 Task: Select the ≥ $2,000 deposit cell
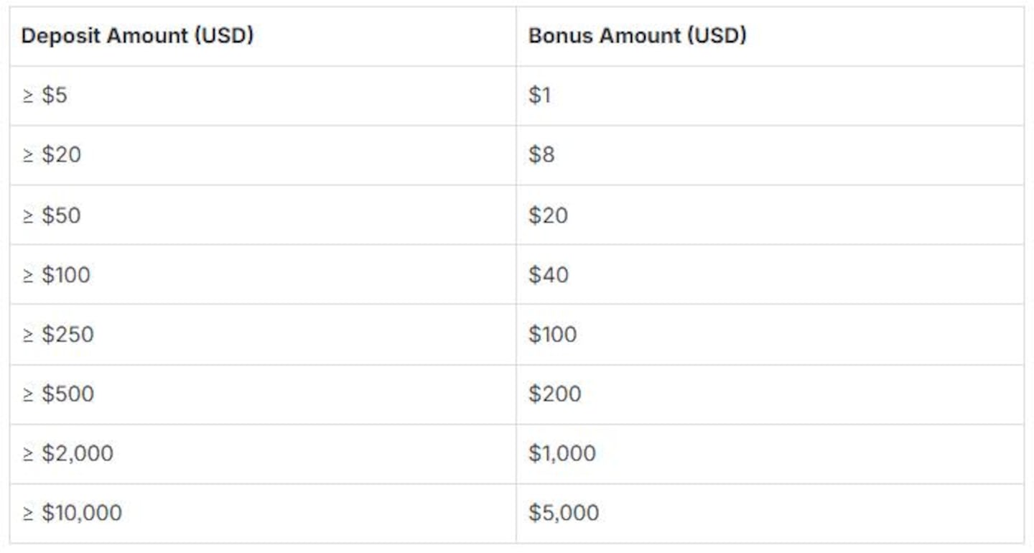(x=67, y=453)
